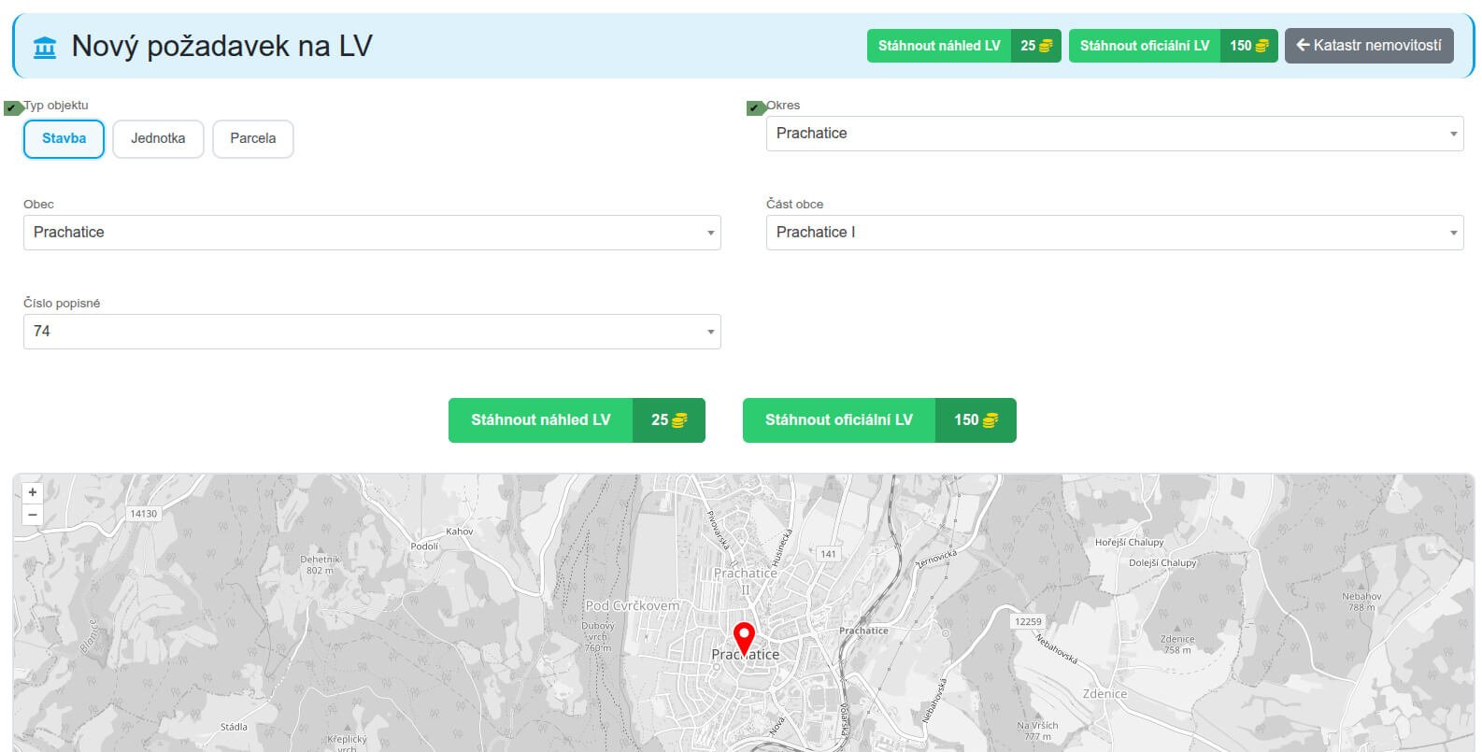Image resolution: width=1482 pixels, height=752 pixels.
Task: Go back to Katastr nemovitostí
Action: coord(1369,46)
